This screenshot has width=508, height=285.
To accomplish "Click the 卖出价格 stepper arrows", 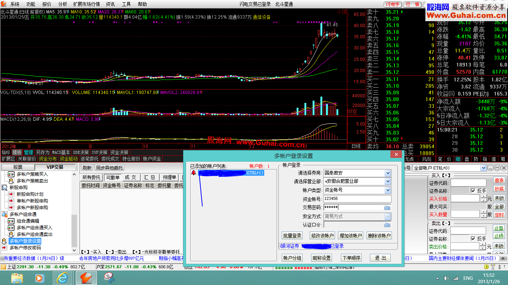I will coord(483,246).
